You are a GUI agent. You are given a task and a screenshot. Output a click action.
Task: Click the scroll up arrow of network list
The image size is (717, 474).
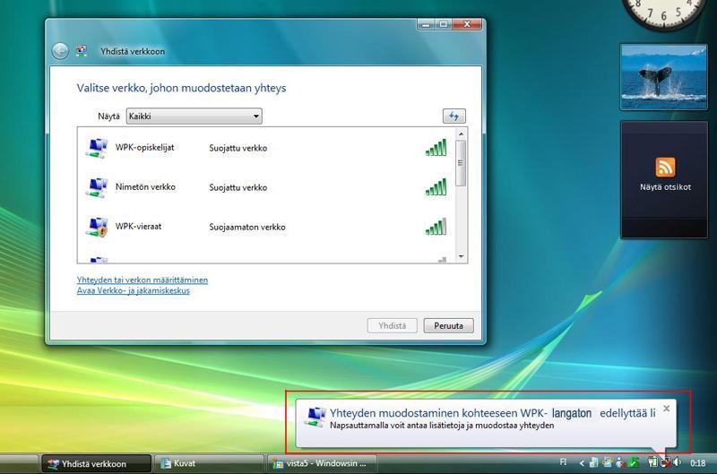(x=461, y=134)
